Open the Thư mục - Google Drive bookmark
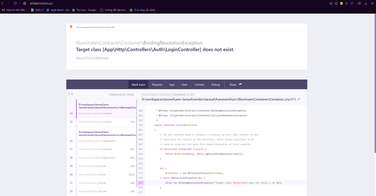 tap(85, 10)
